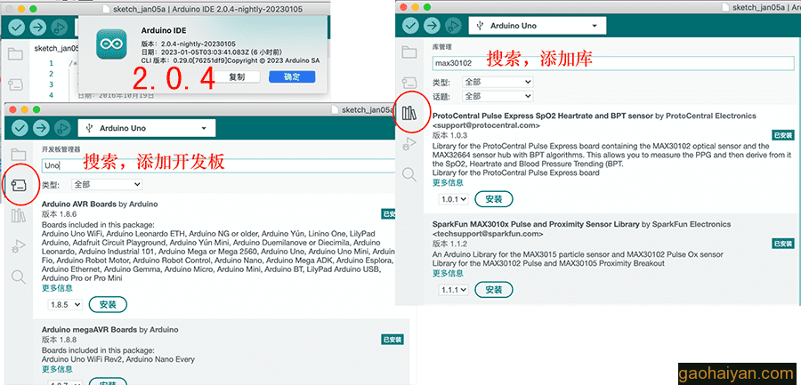Click 安装 button for Arduino AVR Boards
Image resolution: width=801 pixels, height=385 pixels.
tap(108, 305)
